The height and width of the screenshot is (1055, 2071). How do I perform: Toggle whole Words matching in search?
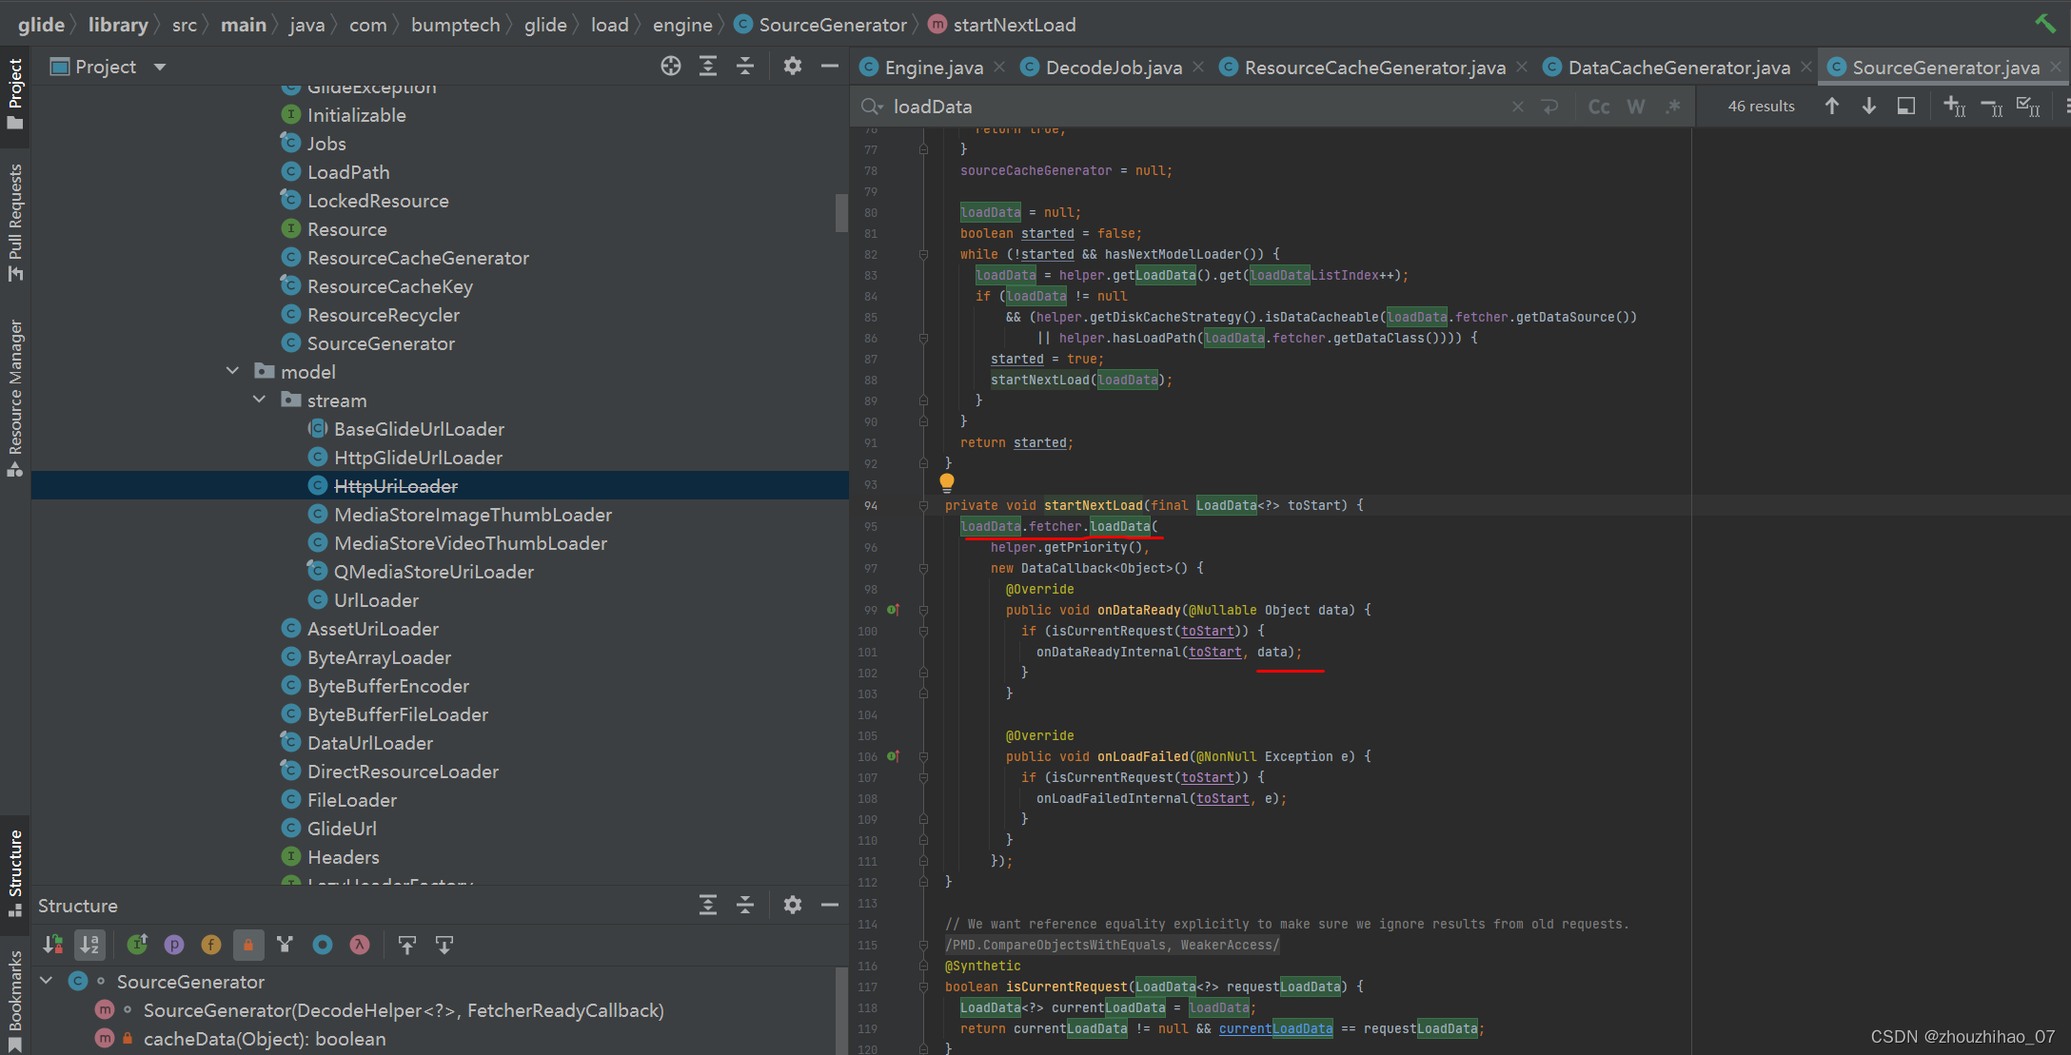(x=1636, y=107)
